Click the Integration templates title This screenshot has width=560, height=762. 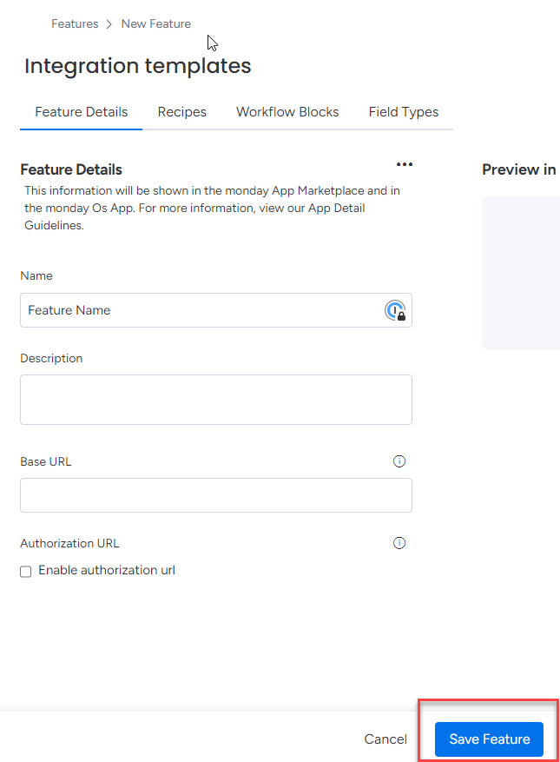138,66
